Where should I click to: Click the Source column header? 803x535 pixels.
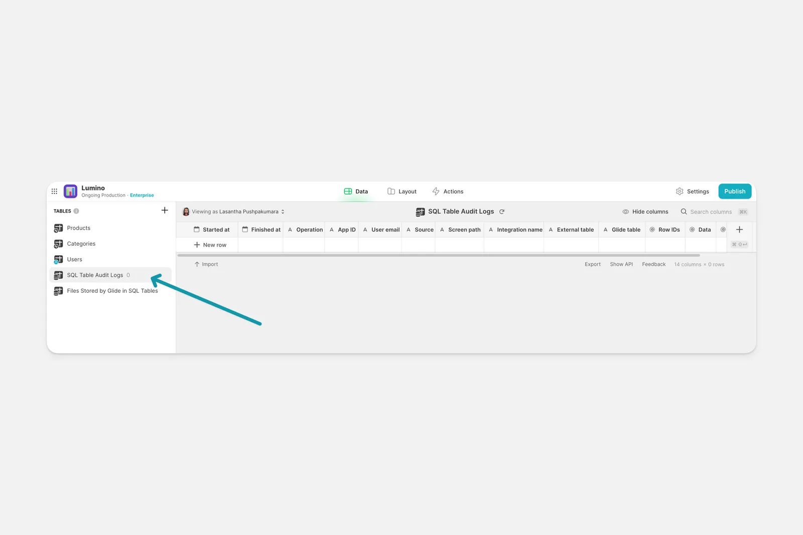[x=419, y=230]
